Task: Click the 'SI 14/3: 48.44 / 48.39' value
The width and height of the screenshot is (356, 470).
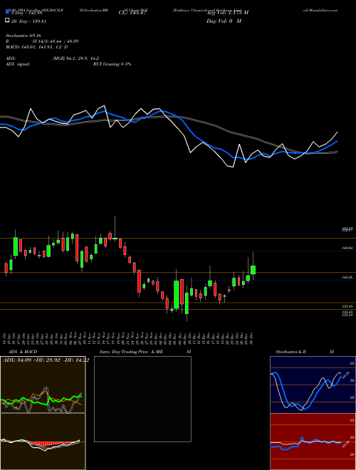Action: point(56,41)
